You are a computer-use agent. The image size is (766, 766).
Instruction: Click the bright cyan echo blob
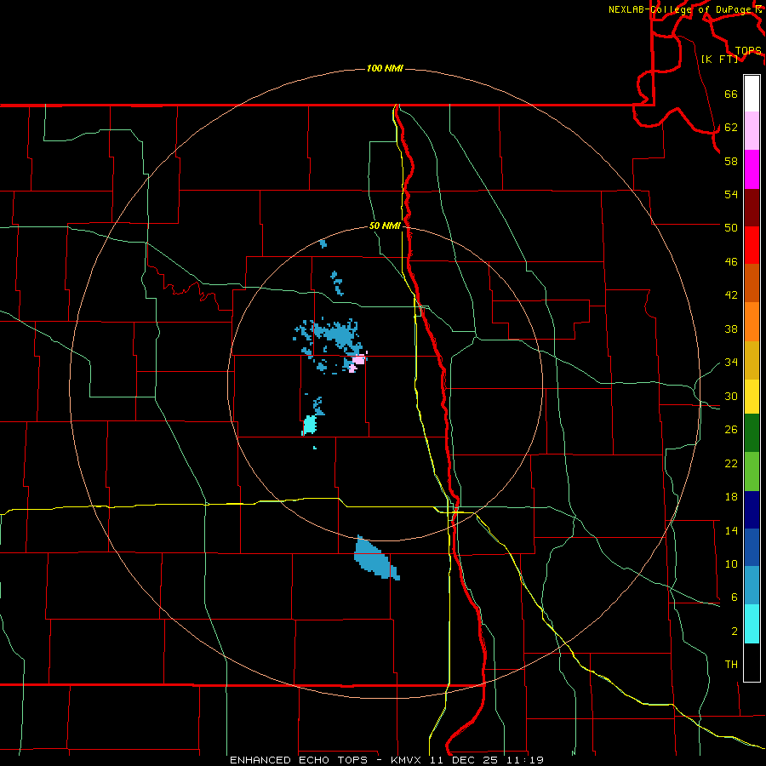[x=309, y=424]
